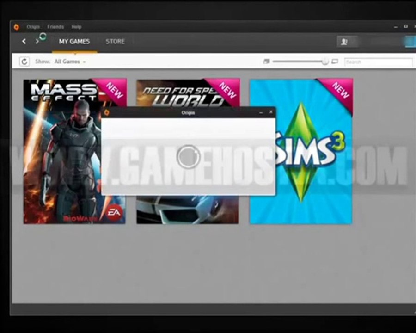Image resolution: width=416 pixels, height=333 pixels.
Task: Select the Mass Effect 3 game tile
Action: point(74,151)
